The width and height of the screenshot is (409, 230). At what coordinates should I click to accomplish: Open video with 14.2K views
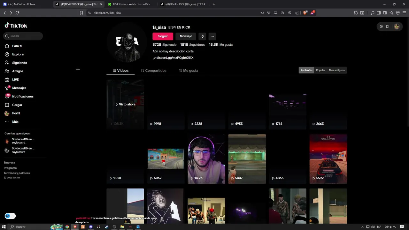tap(206, 159)
